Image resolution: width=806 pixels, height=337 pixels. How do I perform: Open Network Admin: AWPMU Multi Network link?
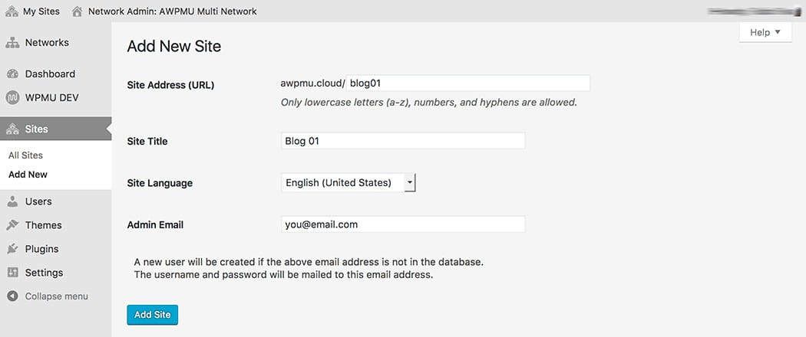pos(172,11)
